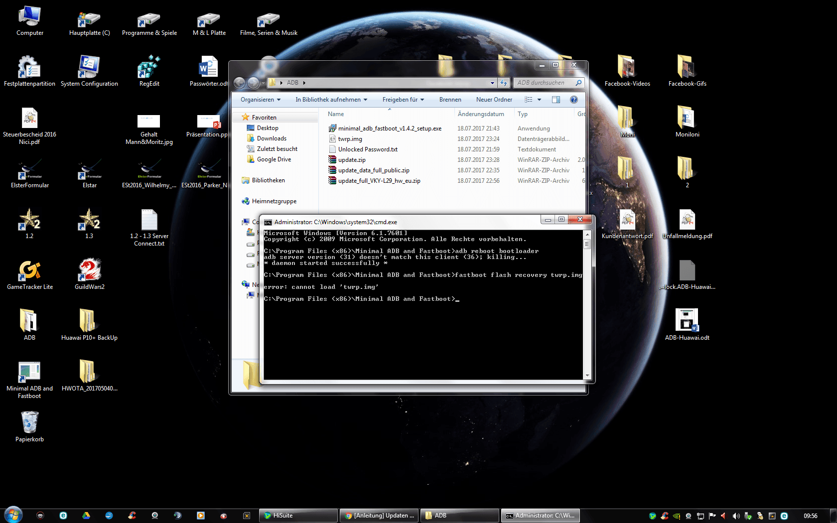This screenshot has width=837, height=523.
Task: Switch to Administrator cmd taskbar button
Action: click(x=541, y=516)
